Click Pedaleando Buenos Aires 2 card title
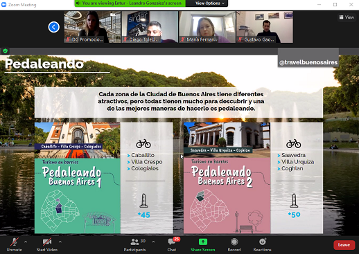The image size is (359, 254). pos(222,176)
